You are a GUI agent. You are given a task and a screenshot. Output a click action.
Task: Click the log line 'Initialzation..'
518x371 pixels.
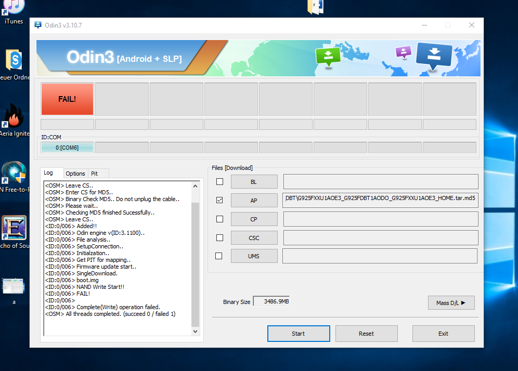[x=77, y=253]
